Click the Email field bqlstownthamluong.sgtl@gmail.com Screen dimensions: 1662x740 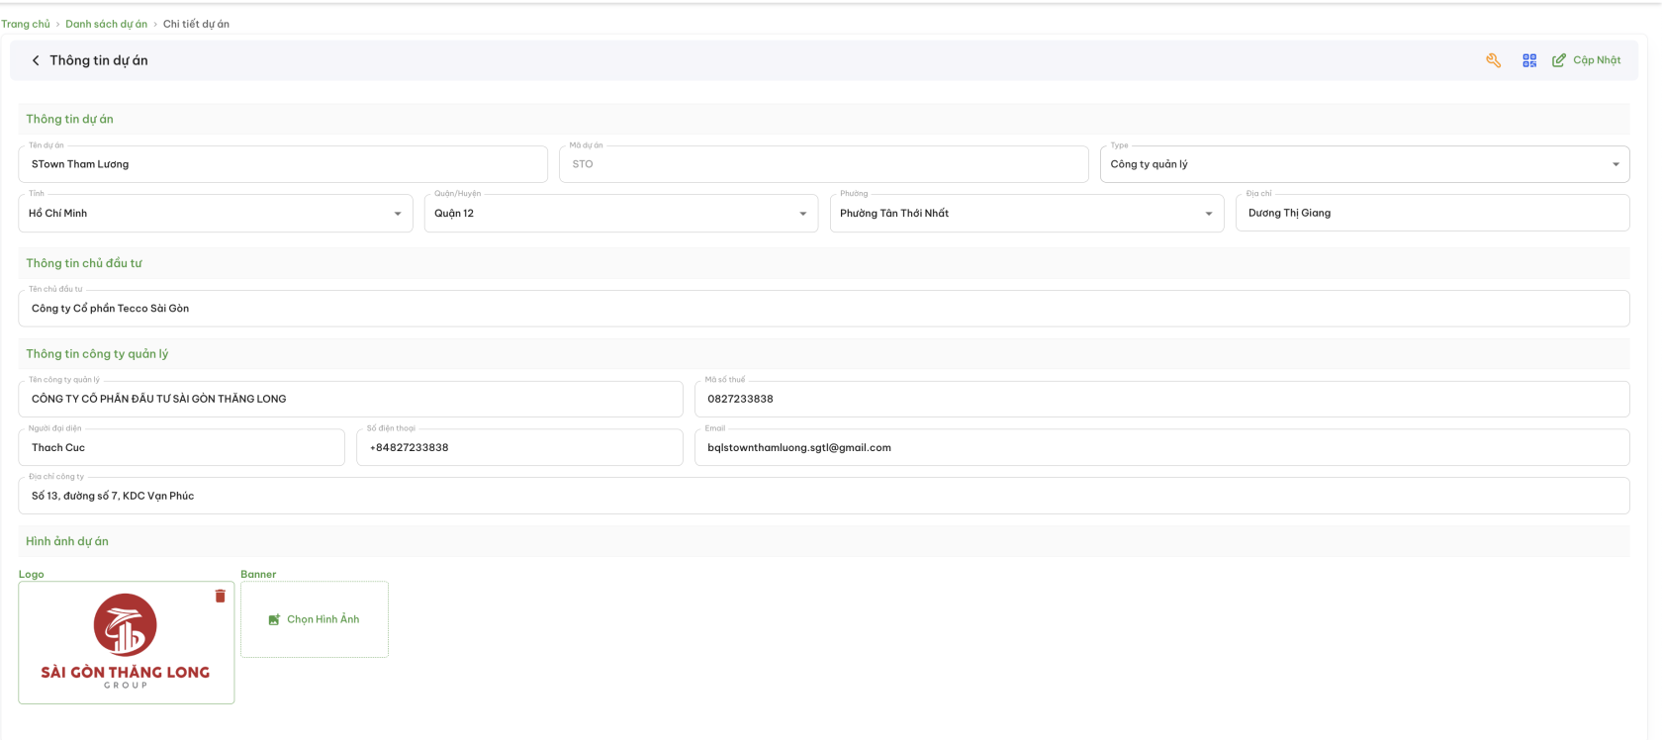[1162, 447]
